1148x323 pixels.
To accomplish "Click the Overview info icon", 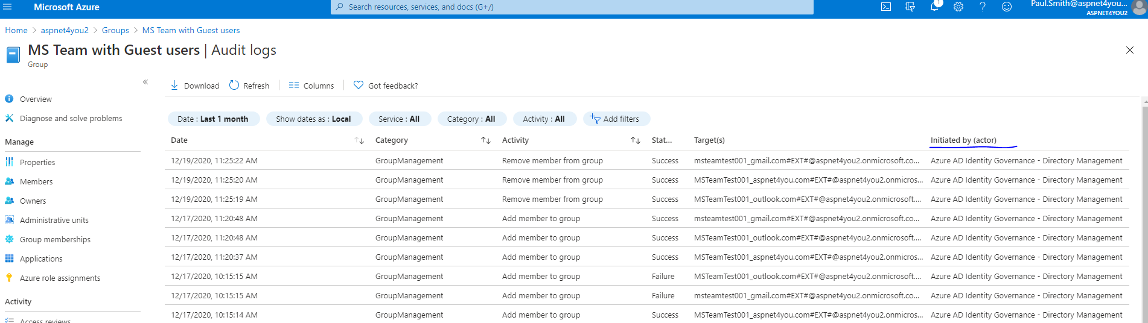I will pos(9,99).
